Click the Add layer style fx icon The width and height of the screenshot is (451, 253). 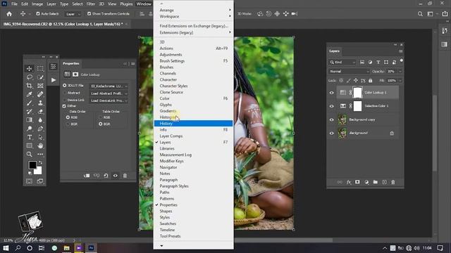[349, 182]
